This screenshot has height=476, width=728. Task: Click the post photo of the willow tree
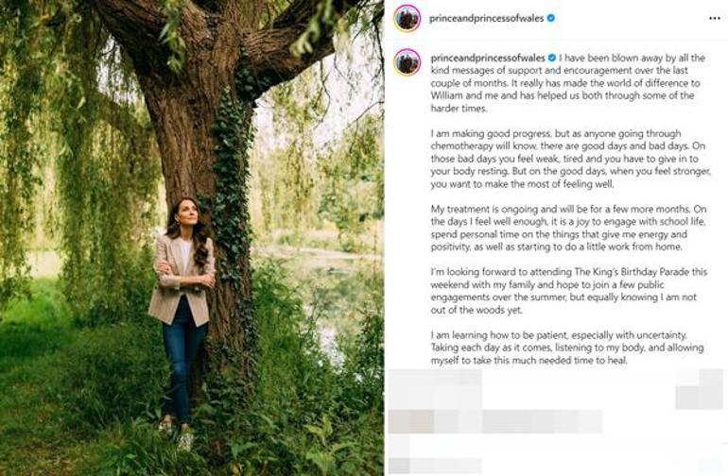tap(113, 142)
